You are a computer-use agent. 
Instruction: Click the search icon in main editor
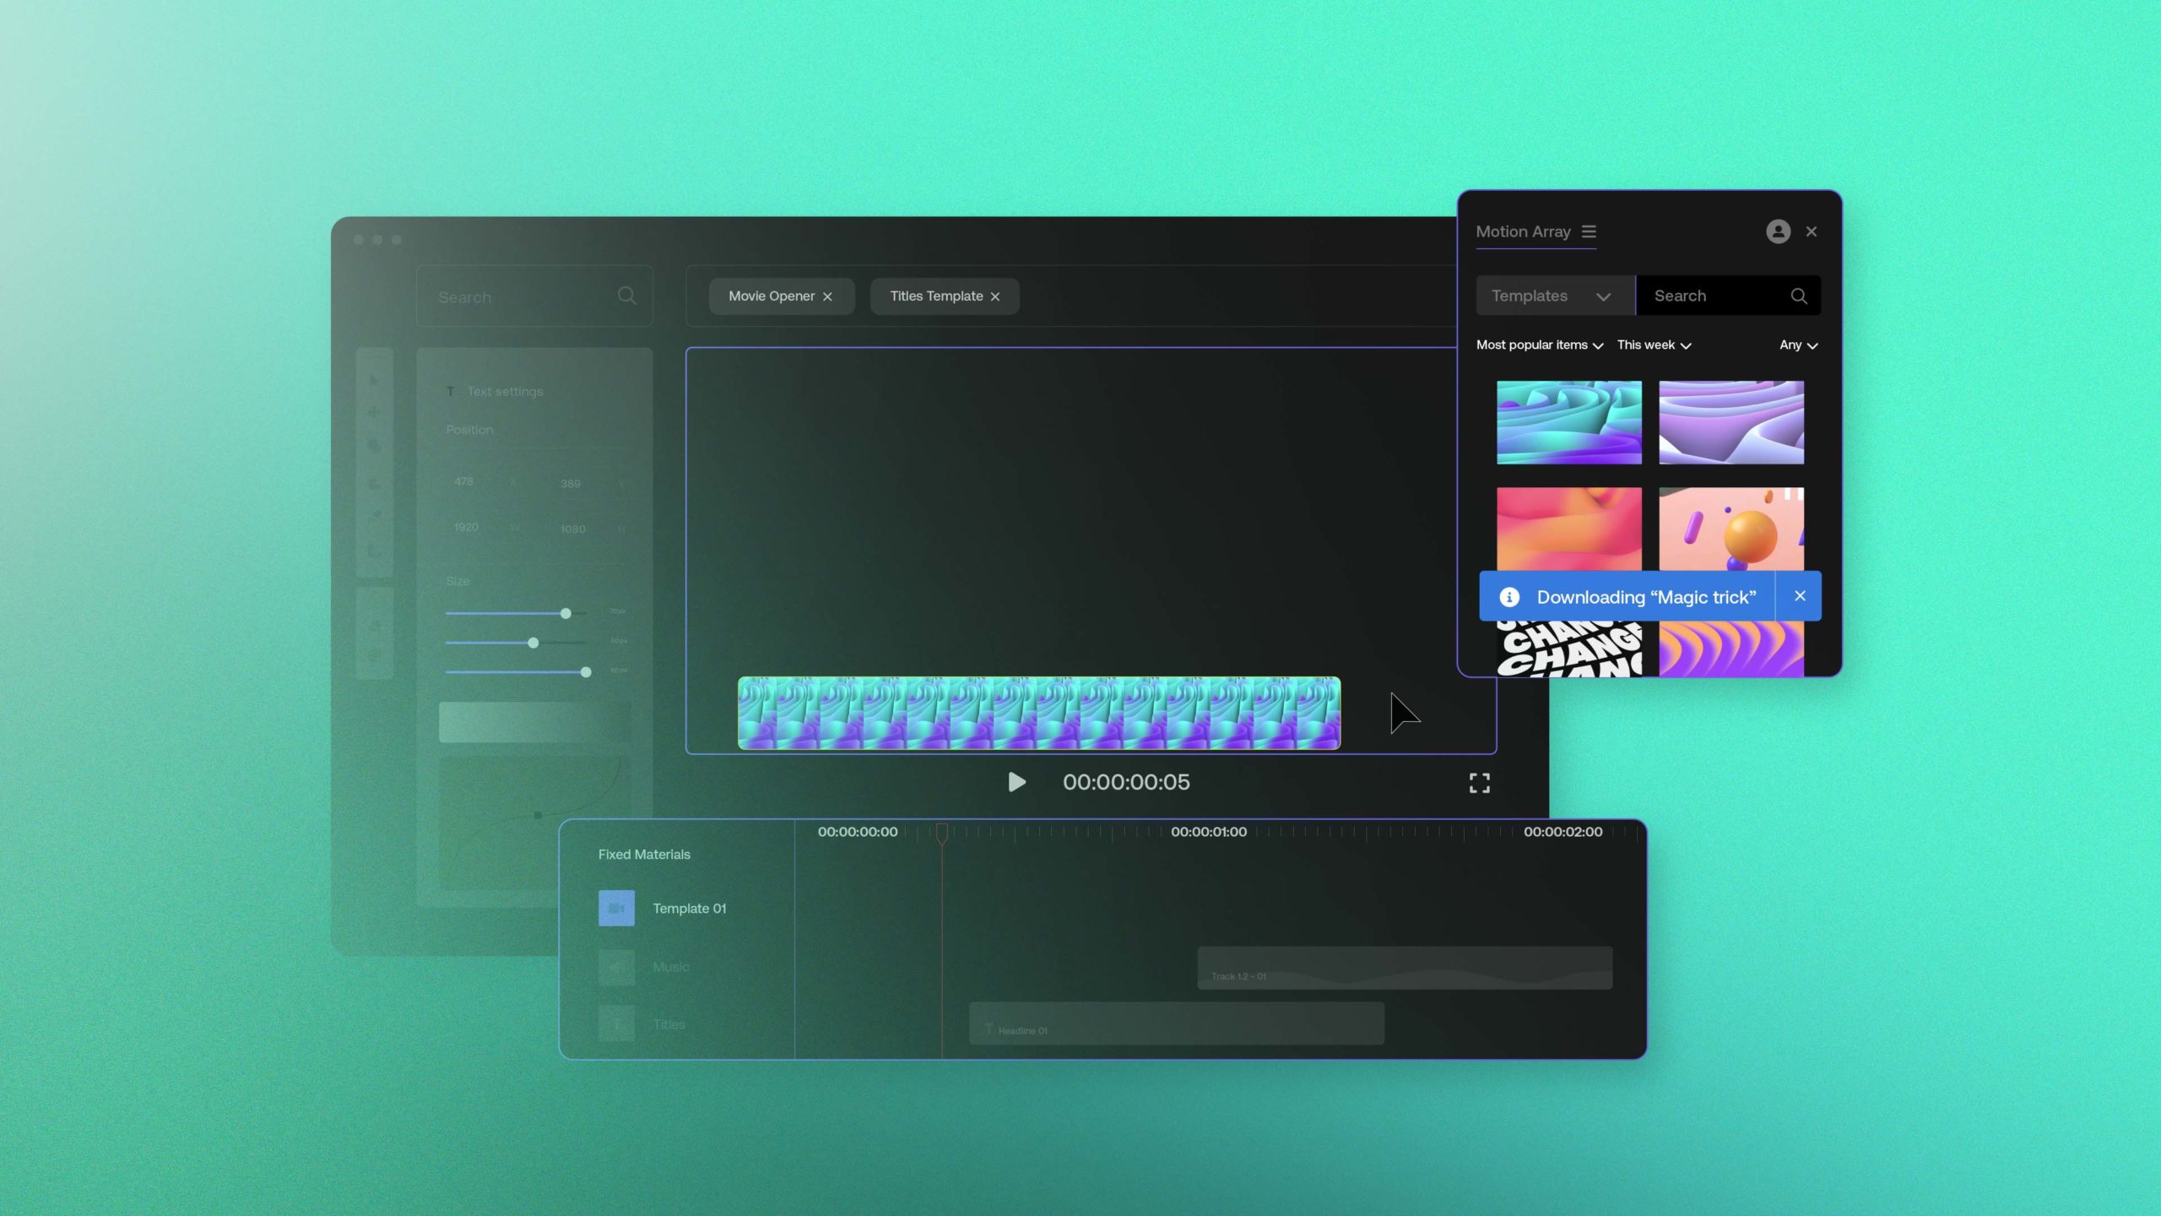[625, 297]
